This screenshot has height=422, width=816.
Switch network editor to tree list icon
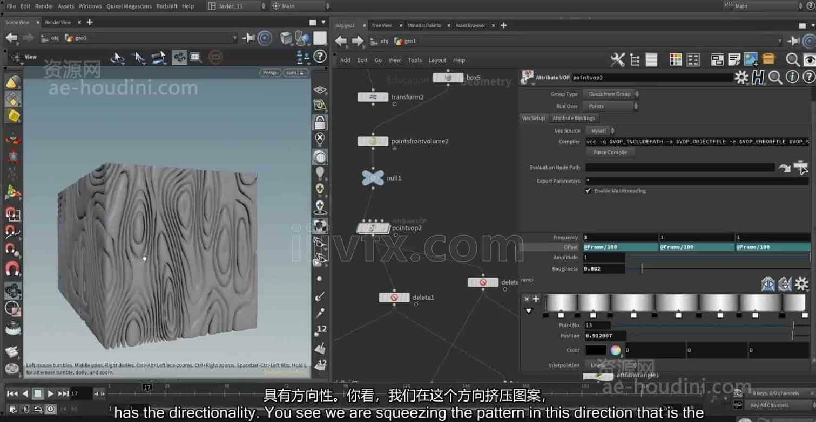pos(635,60)
